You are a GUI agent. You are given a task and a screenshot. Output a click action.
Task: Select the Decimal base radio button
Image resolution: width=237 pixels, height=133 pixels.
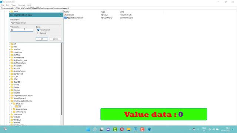pos(39,33)
